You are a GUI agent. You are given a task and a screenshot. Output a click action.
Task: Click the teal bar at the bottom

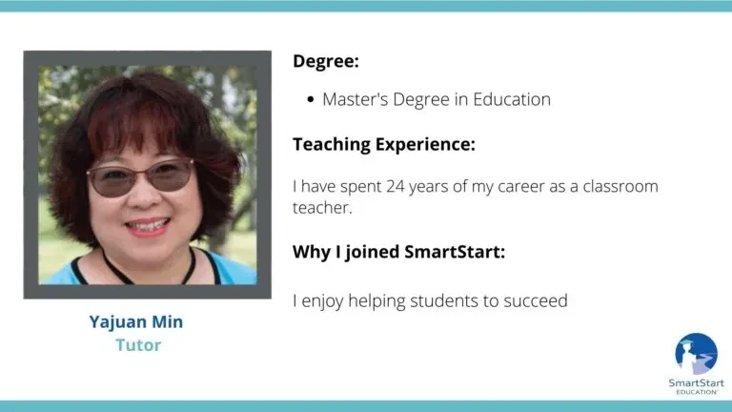point(366,406)
